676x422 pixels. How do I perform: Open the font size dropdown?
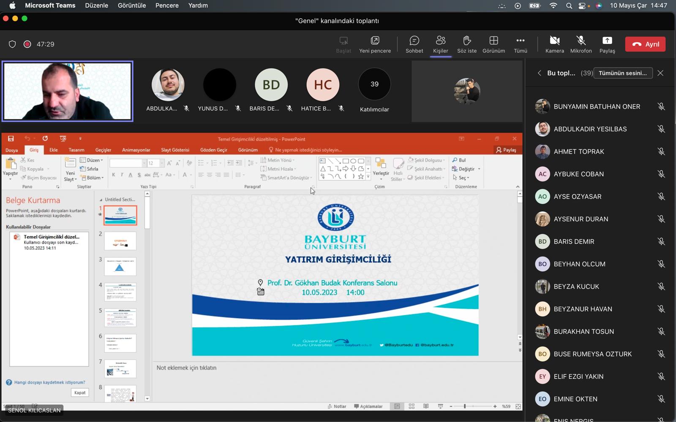point(161,163)
